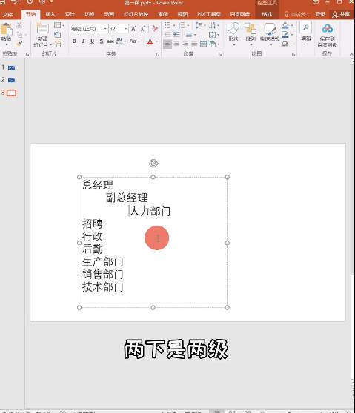Toggle underline formatting button
Screen dimensions: 355x413
[92, 41]
